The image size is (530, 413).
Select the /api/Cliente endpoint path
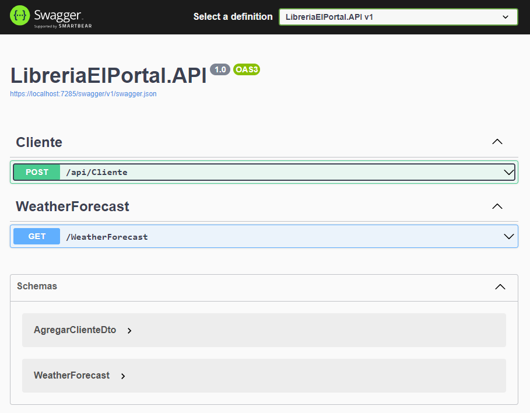click(x=97, y=172)
